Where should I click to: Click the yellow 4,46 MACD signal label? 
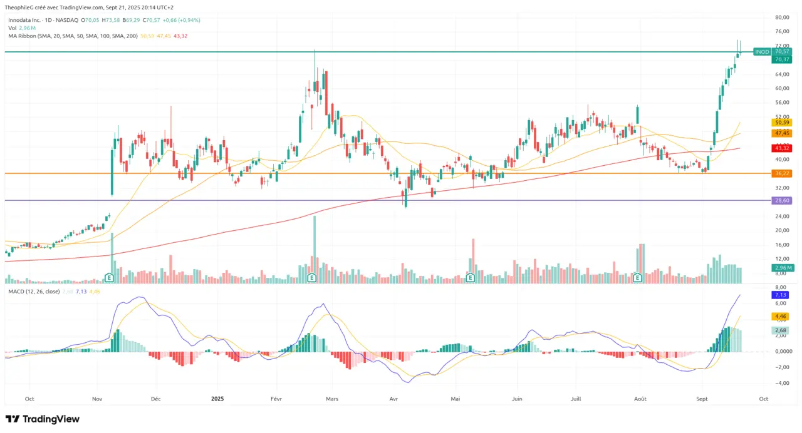(x=780, y=317)
